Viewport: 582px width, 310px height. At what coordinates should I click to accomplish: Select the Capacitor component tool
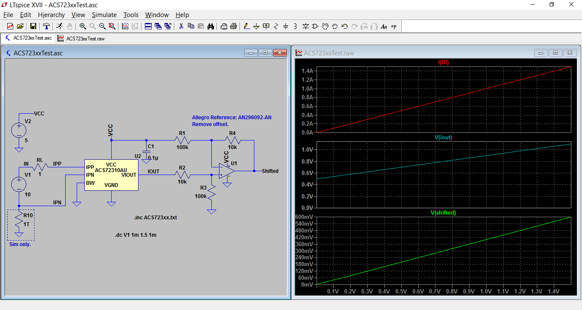coord(286,26)
